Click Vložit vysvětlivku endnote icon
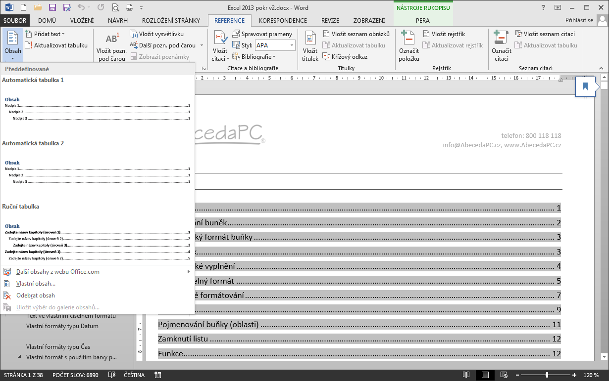This screenshot has height=381, width=609. coord(157,34)
